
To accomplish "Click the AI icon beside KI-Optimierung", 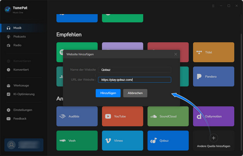I will (9, 94).
